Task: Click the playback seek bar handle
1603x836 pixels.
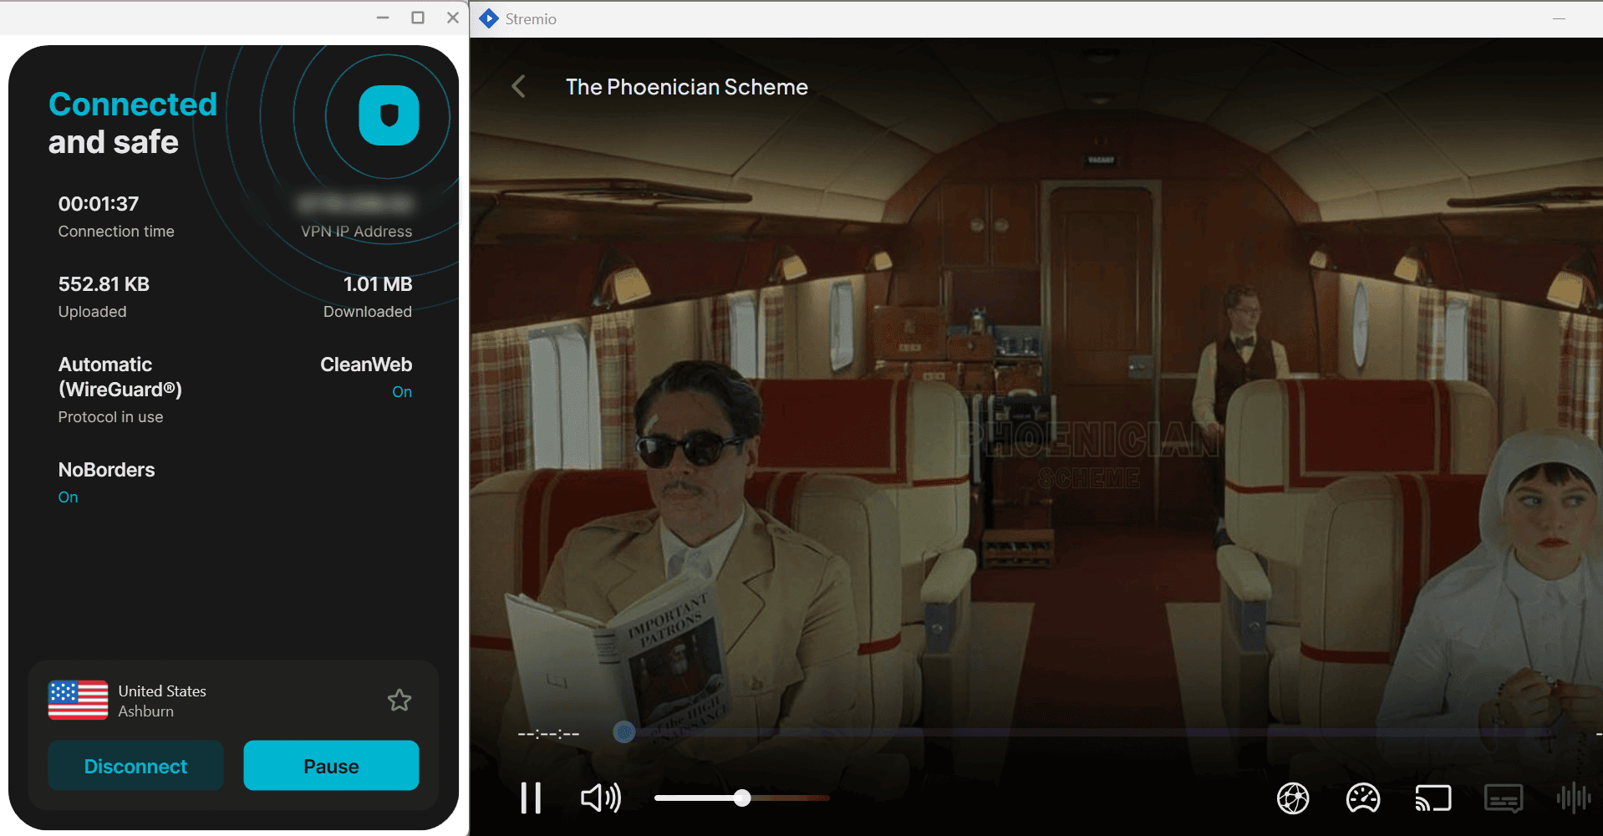Action: point(623,733)
